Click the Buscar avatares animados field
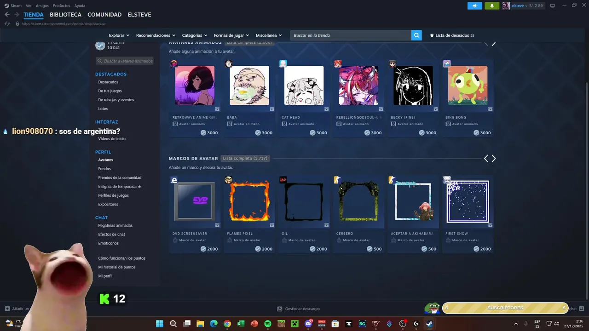589x331 pixels. [x=125, y=61]
